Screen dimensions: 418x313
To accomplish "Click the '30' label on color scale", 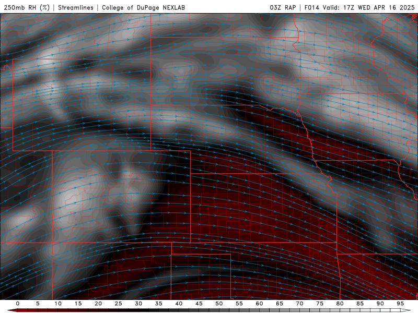I will pyautogui.click(x=138, y=304).
